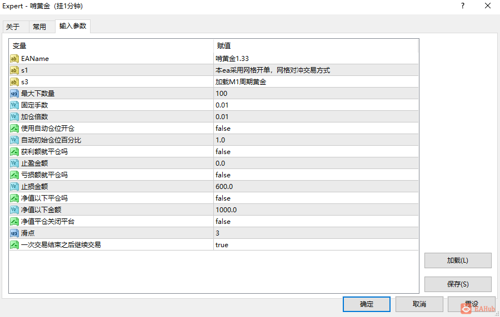Viewport: 500px width, 317px height.
Task: Select the 加仓倍数 value 0.01 field
Action: [x=316, y=117]
